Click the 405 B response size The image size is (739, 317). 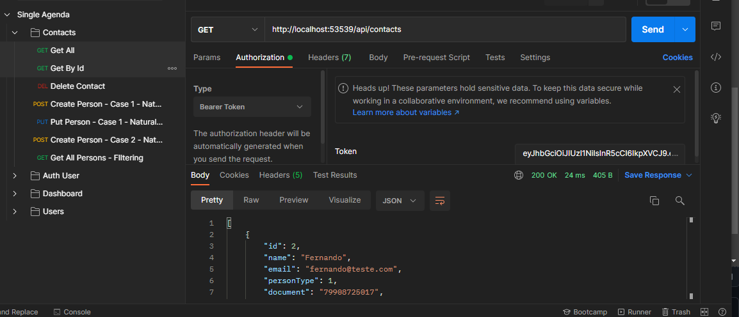pyautogui.click(x=603, y=175)
